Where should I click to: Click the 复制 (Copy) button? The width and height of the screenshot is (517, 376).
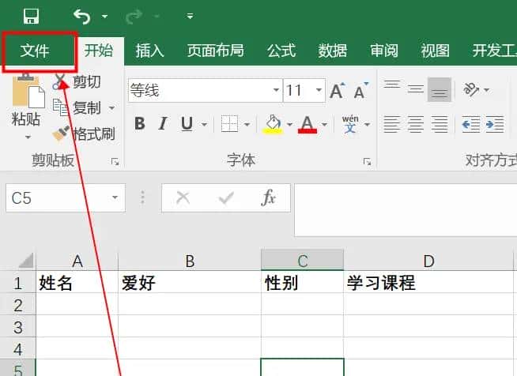coord(77,107)
